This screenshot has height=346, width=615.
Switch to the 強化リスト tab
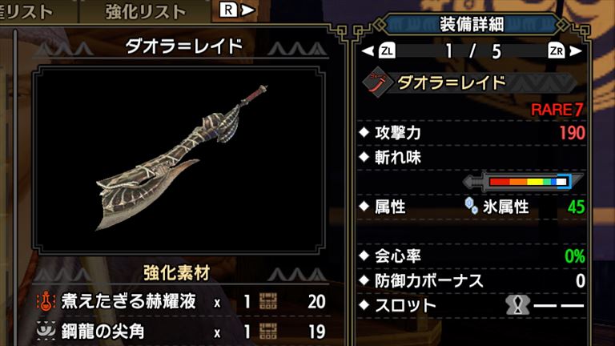(x=146, y=11)
